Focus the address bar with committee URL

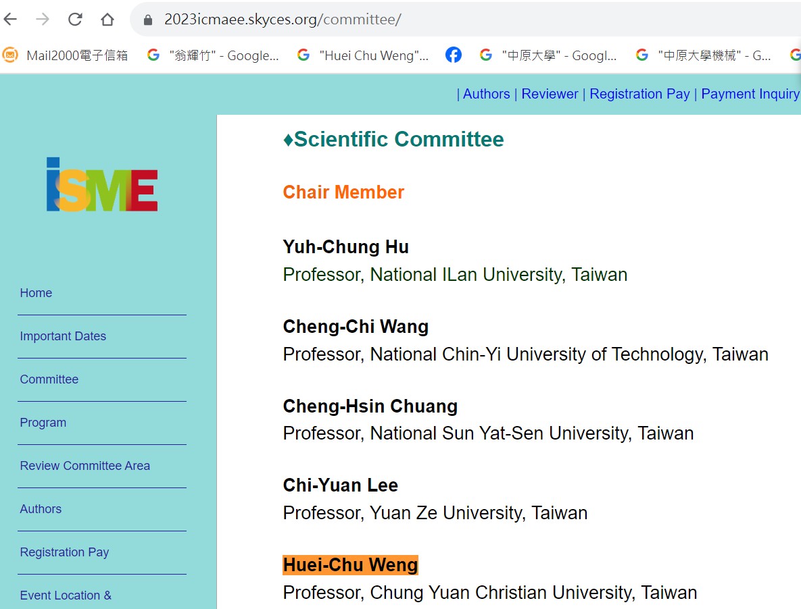coord(465,20)
